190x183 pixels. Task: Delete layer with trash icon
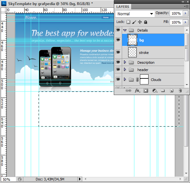pos(180,91)
